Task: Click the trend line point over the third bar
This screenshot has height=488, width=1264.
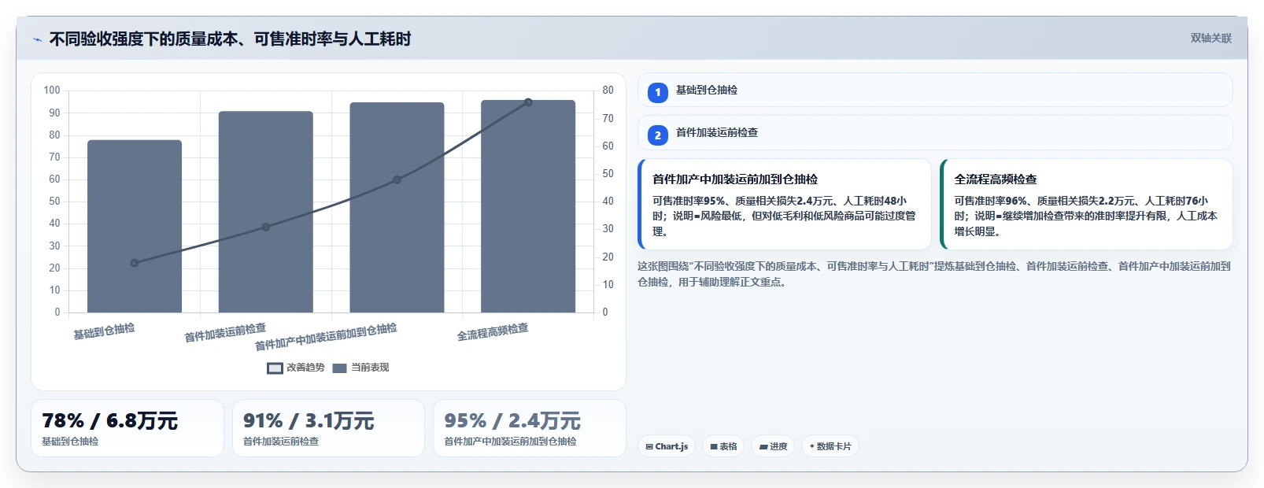Action: pyautogui.click(x=397, y=180)
